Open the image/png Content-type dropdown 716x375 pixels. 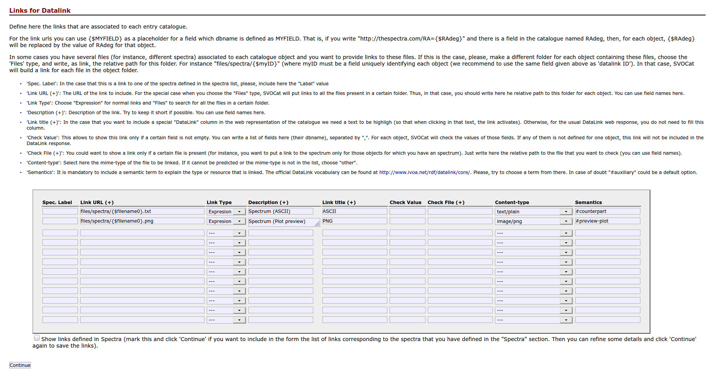(534, 221)
